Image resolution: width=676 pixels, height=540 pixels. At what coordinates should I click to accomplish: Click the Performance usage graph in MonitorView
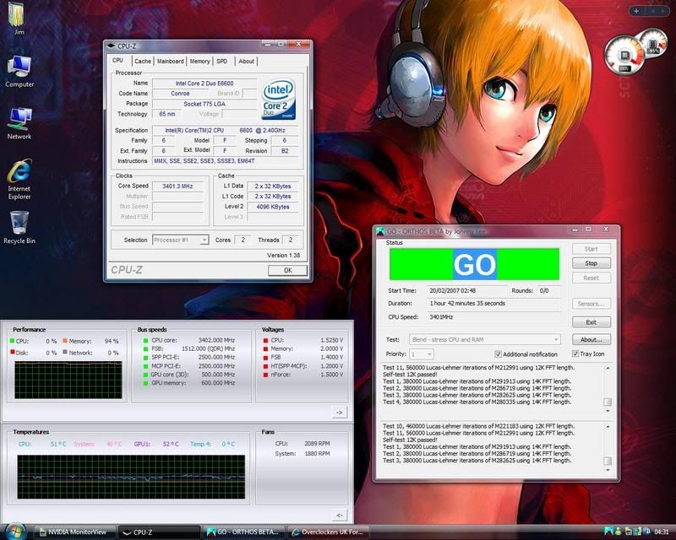(68, 381)
